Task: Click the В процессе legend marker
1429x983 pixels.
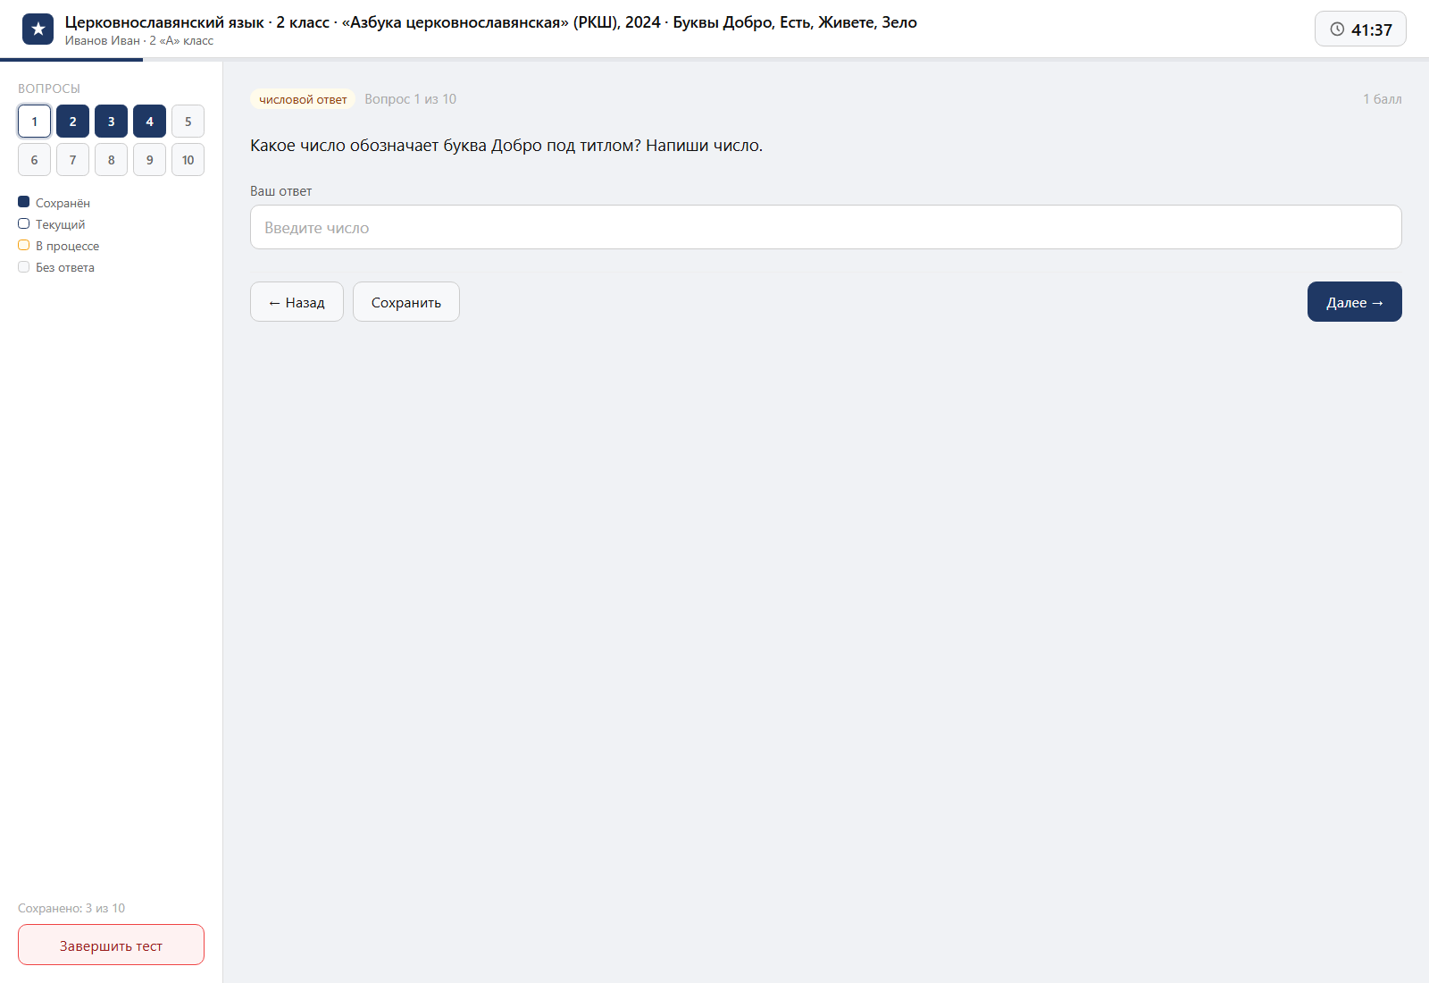Action: click(x=24, y=245)
